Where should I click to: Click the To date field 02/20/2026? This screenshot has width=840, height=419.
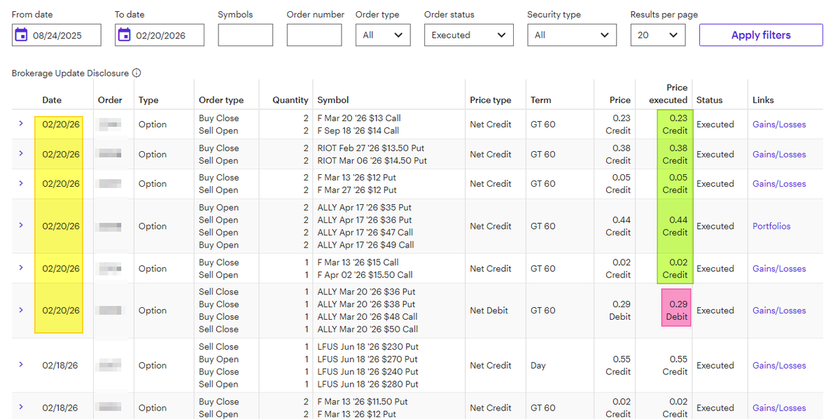(160, 35)
